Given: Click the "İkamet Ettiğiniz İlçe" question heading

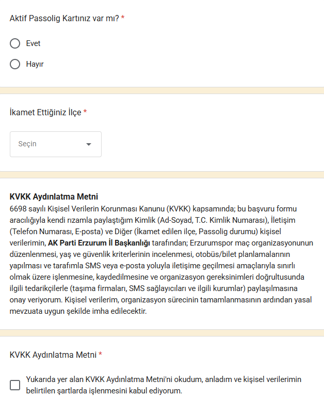Looking at the screenshot, I should point(45,112).
